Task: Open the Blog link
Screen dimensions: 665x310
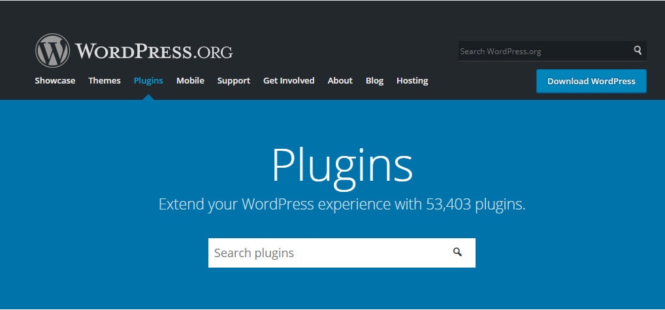Action: (x=374, y=80)
